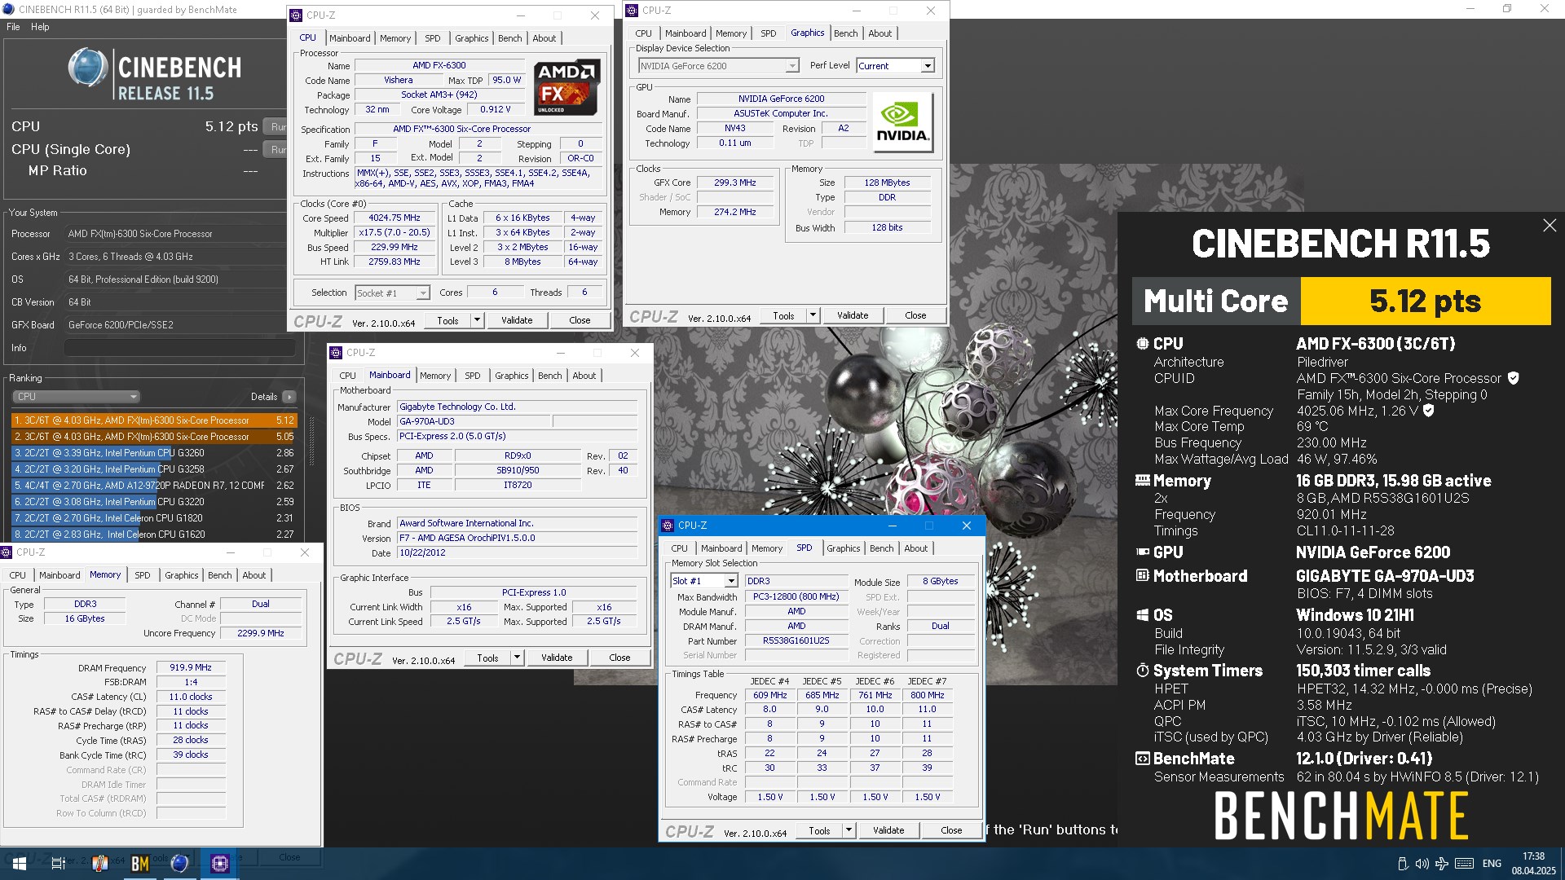The image size is (1565, 880).
Task: Click verified shield next to Max Core Frequency
Action: click(1428, 411)
